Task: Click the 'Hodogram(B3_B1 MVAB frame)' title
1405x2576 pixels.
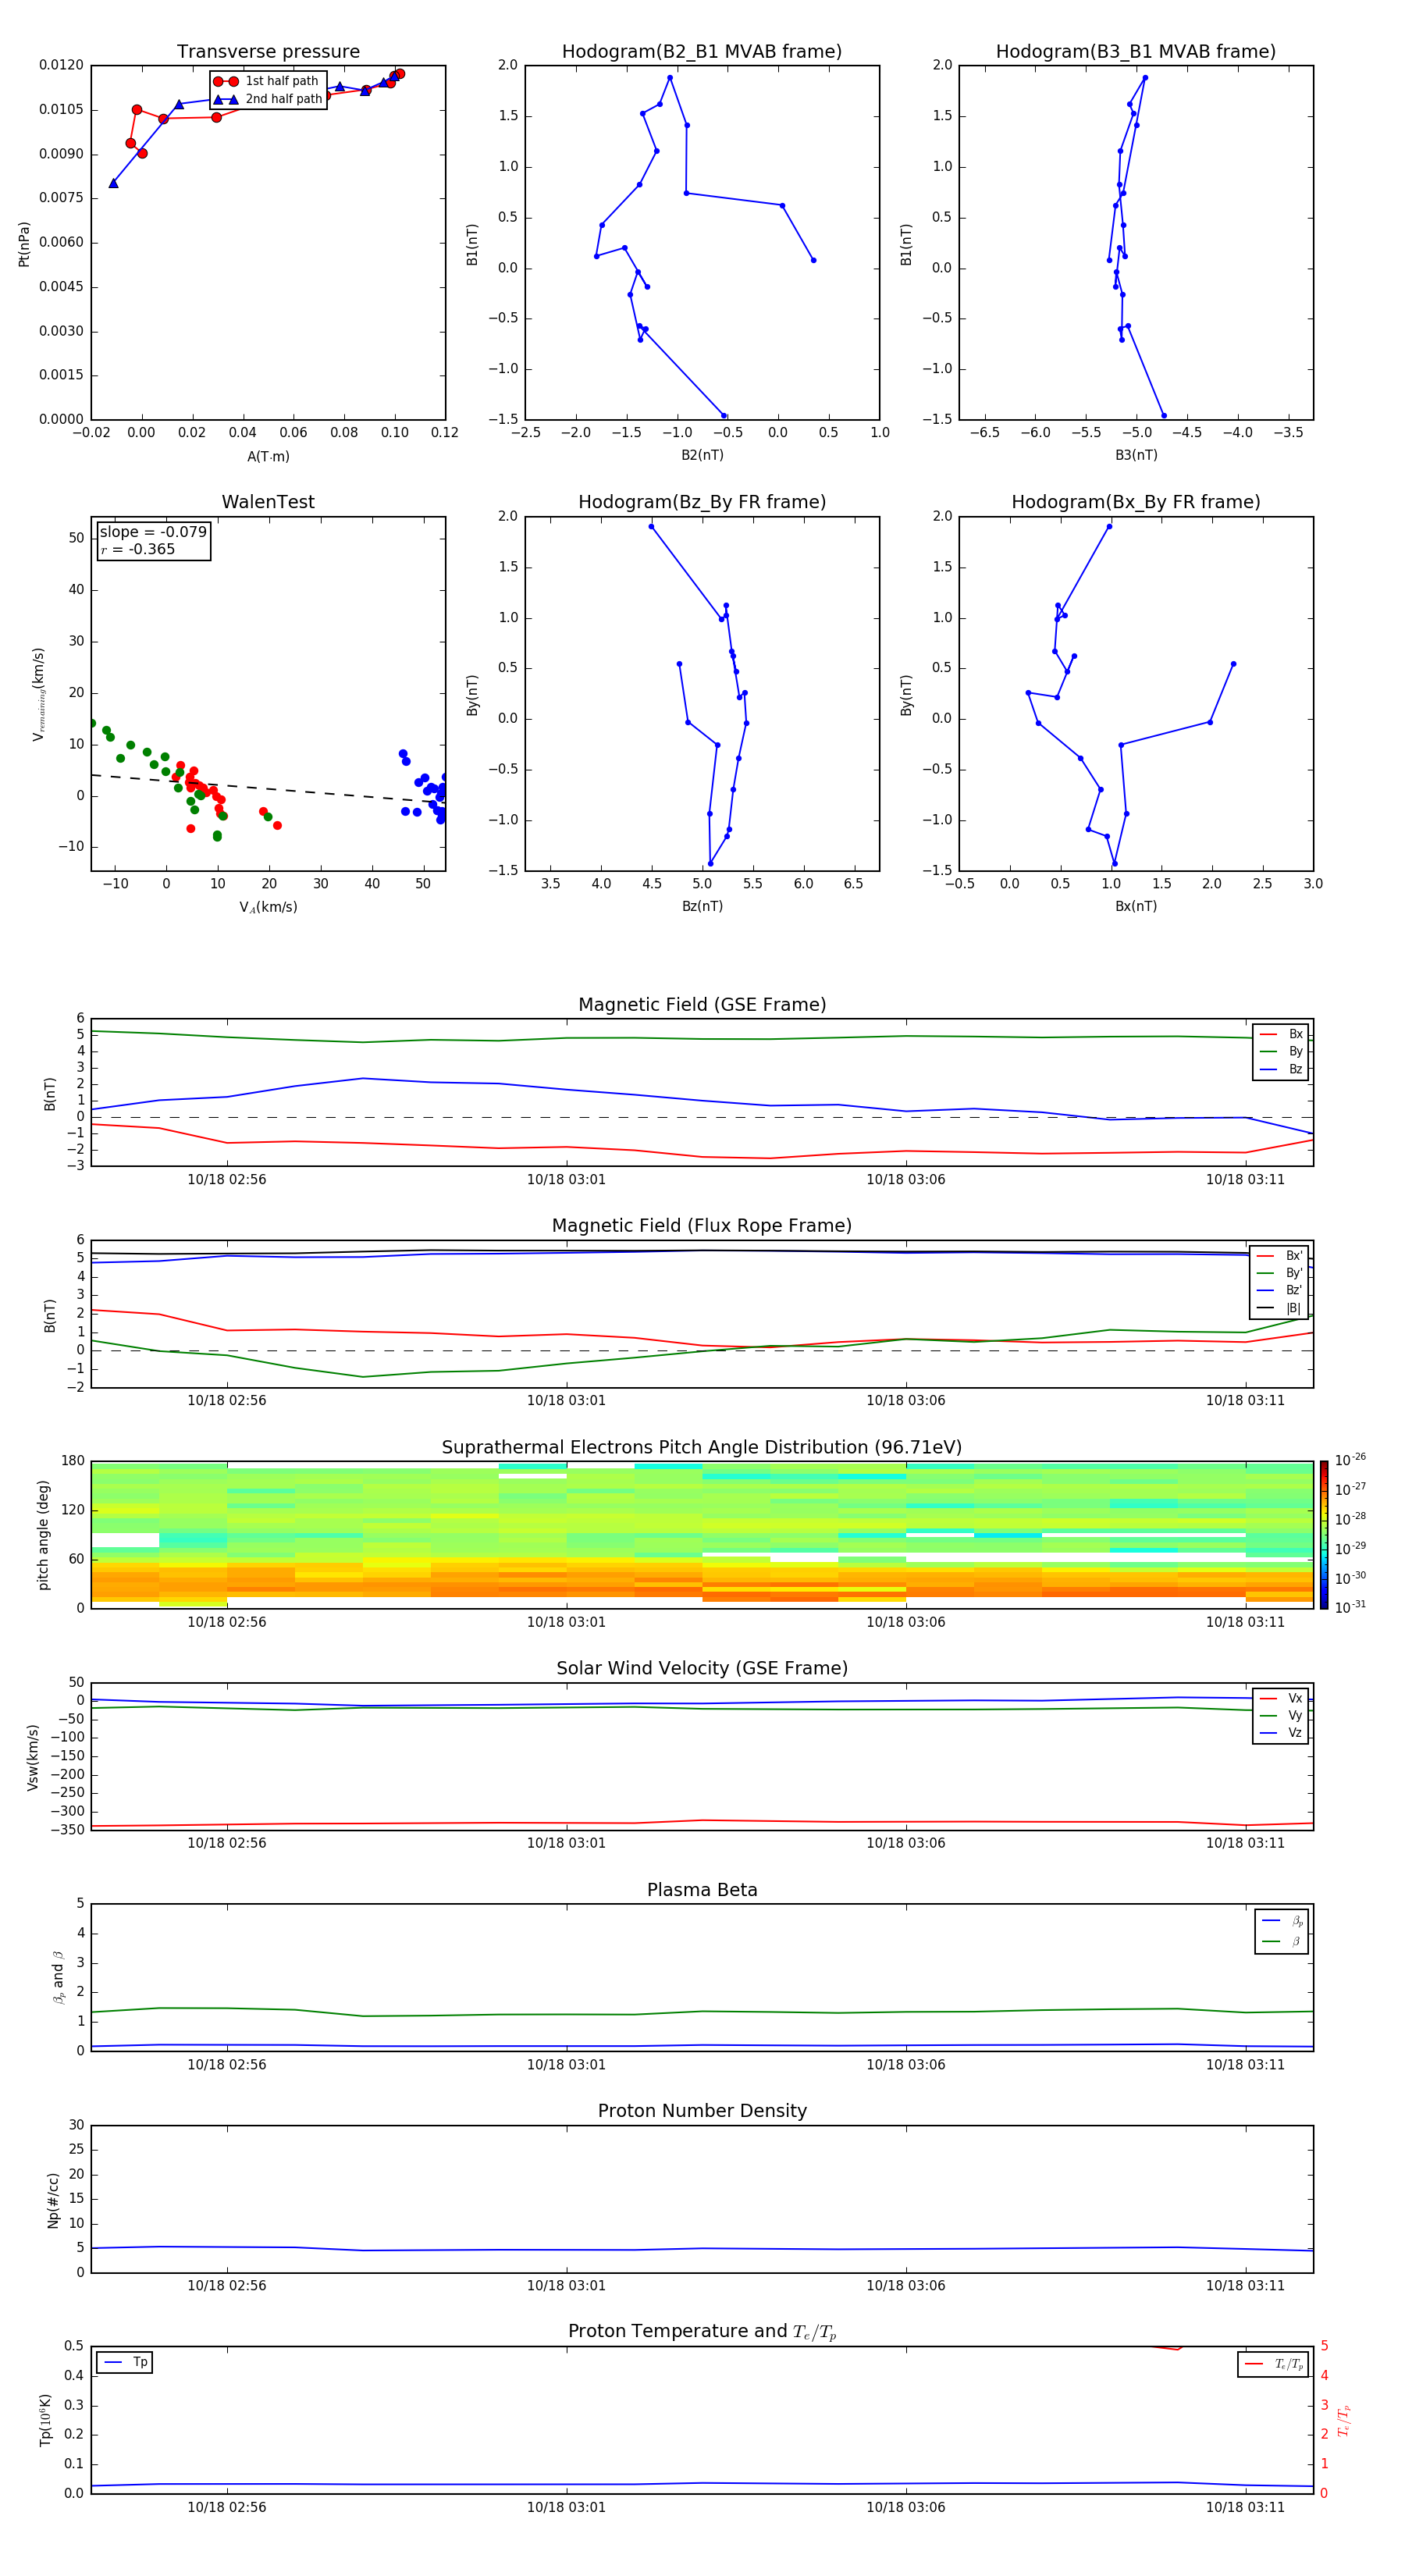Action: (x=1136, y=52)
